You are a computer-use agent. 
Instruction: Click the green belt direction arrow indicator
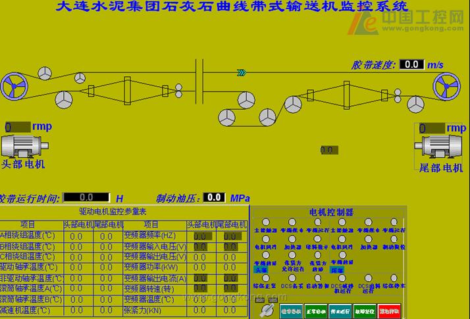point(242,73)
